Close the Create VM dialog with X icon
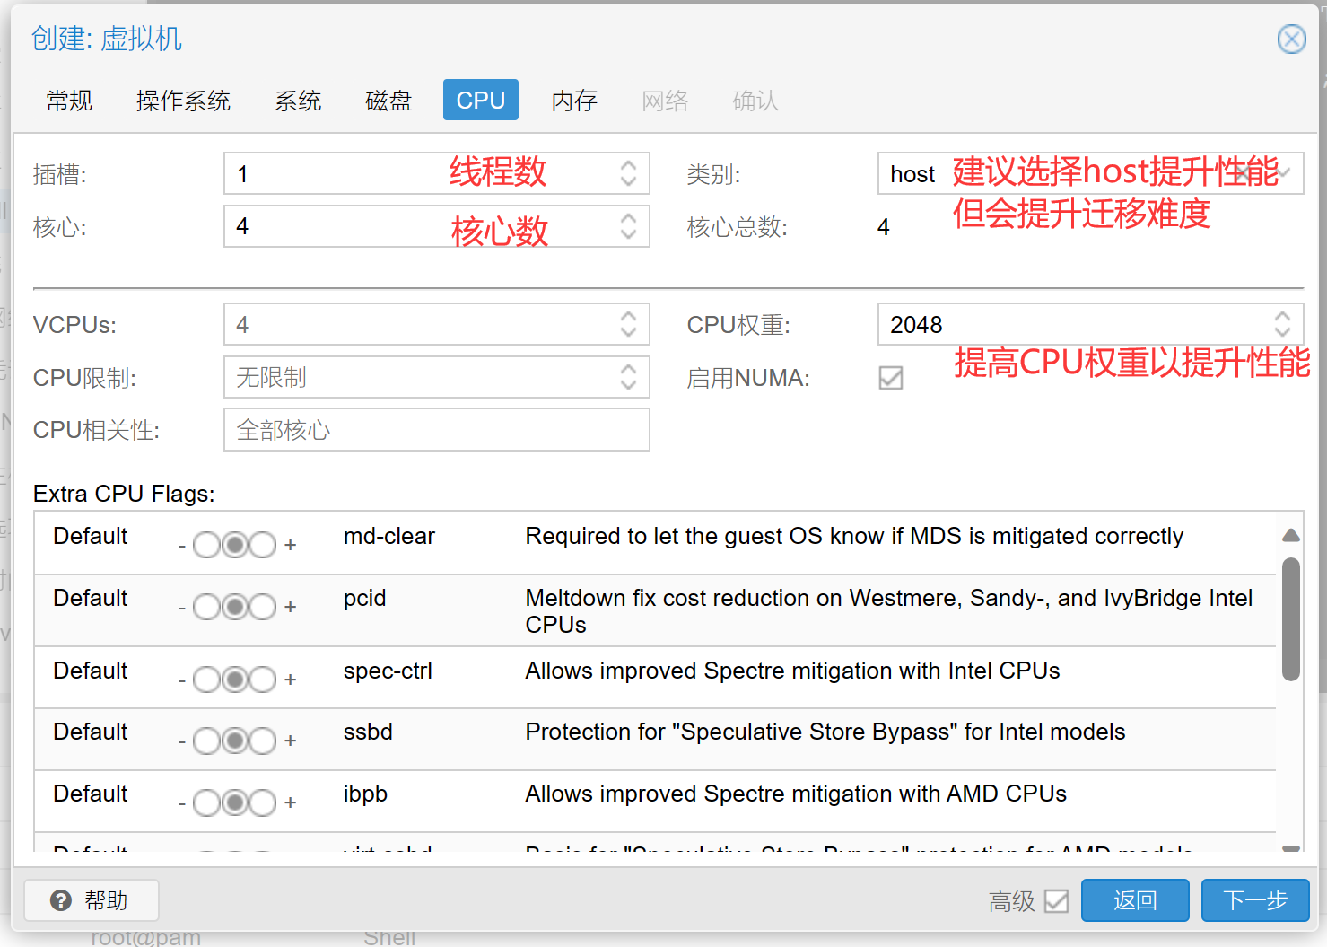 point(1291,39)
